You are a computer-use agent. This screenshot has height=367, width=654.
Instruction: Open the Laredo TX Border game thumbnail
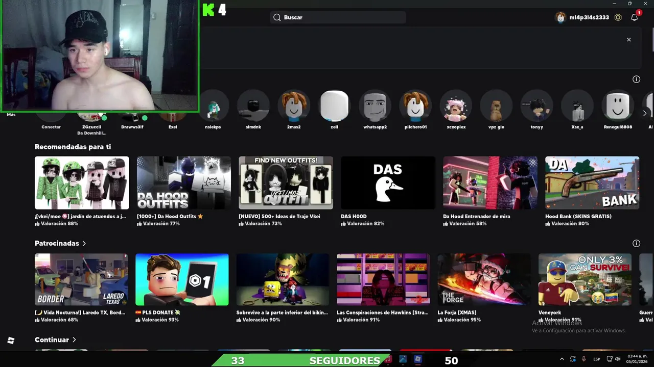coord(81,279)
